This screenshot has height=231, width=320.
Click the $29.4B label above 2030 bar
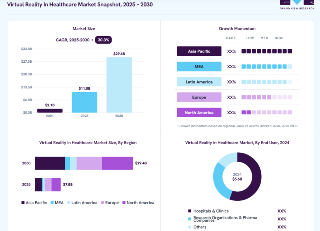[x=119, y=54]
